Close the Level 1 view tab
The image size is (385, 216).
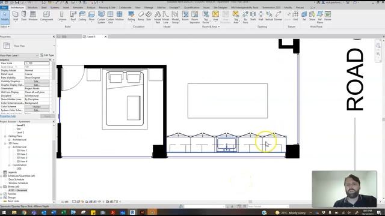106,37
